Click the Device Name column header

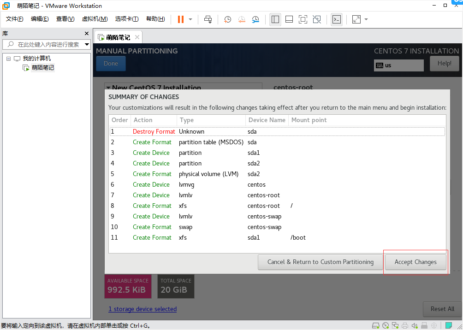tap(267, 120)
